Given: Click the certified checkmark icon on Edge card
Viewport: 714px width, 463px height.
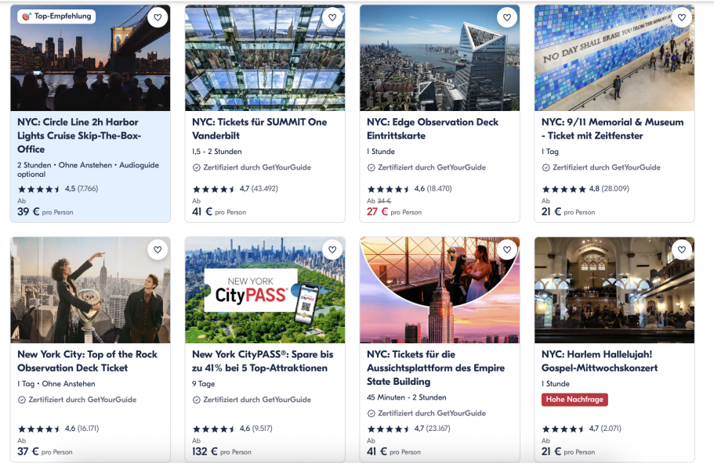Looking at the screenshot, I should coord(371,167).
